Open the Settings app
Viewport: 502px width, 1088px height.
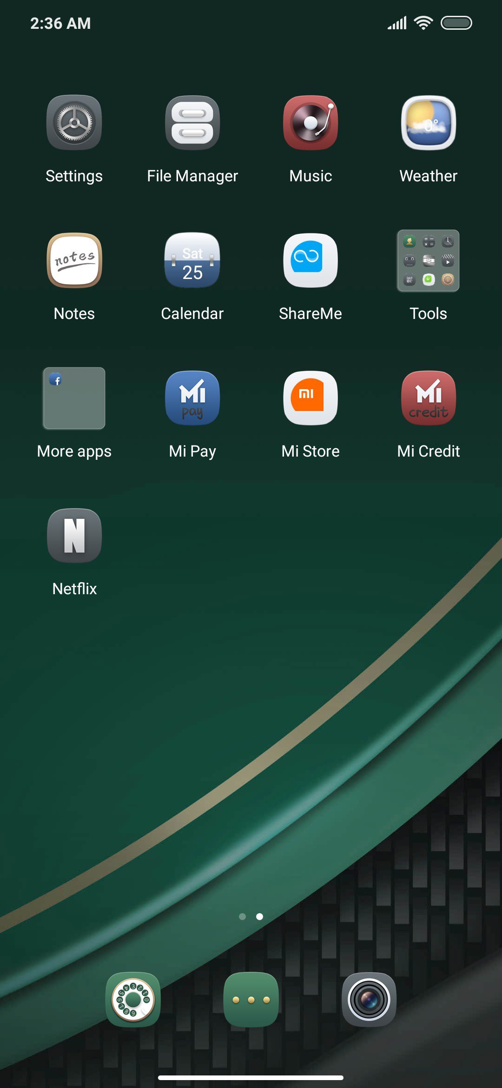[74, 123]
